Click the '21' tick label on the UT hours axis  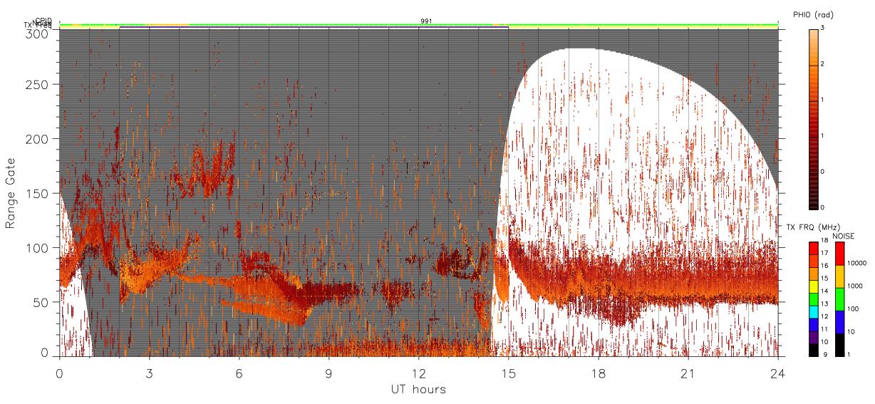(x=688, y=373)
